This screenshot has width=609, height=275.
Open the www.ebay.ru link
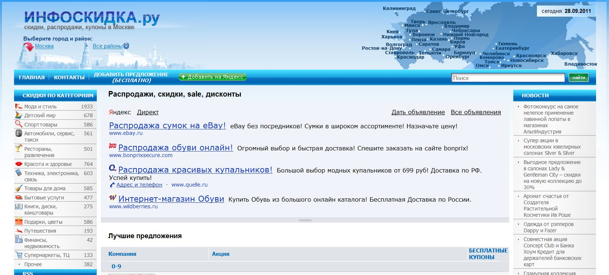pos(126,133)
